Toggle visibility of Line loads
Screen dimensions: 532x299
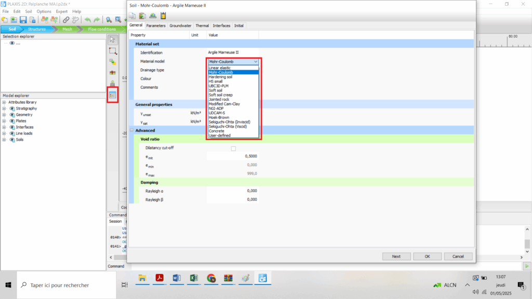(x=12, y=133)
